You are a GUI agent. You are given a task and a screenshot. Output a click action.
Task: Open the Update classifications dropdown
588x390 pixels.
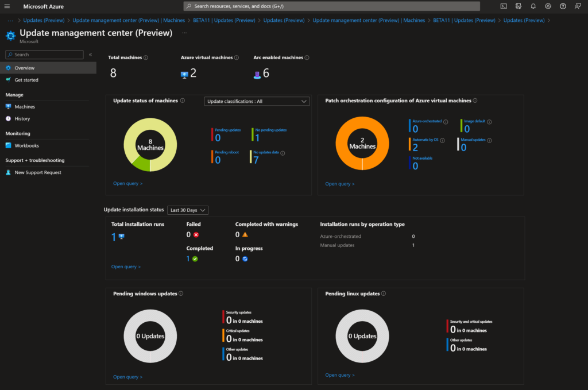tap(257, 101)
